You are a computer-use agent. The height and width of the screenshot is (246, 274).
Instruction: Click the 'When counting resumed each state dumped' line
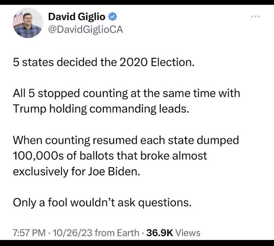pyautogui.click(x=126, y=141)
